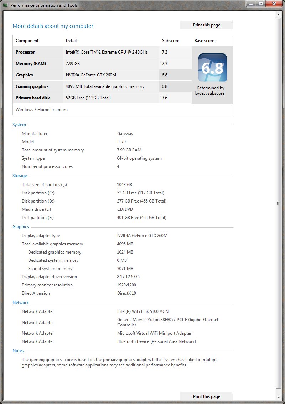Viewport: 285px width, 404px height.
Task: Click 'Dedicated graphics memory' value '1024 MB'
Action: 125,252
